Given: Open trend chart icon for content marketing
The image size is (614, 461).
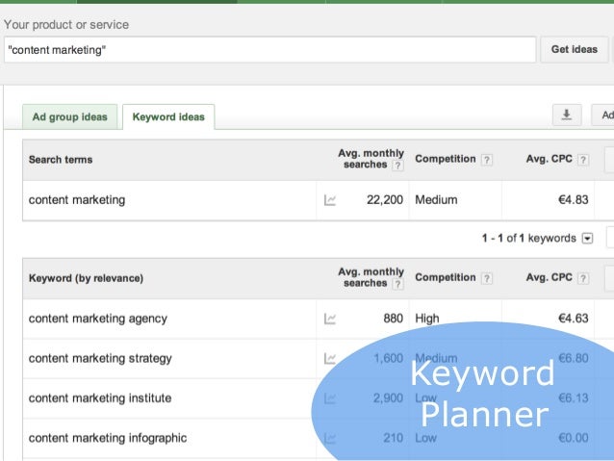Looking at the screenshot, I should coord(330,200).
